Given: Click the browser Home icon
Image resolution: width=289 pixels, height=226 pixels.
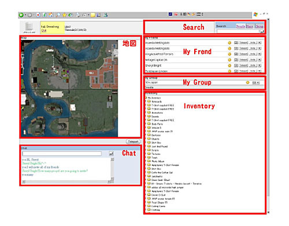Looking at the screenshot, I should (x=51, y=15).
